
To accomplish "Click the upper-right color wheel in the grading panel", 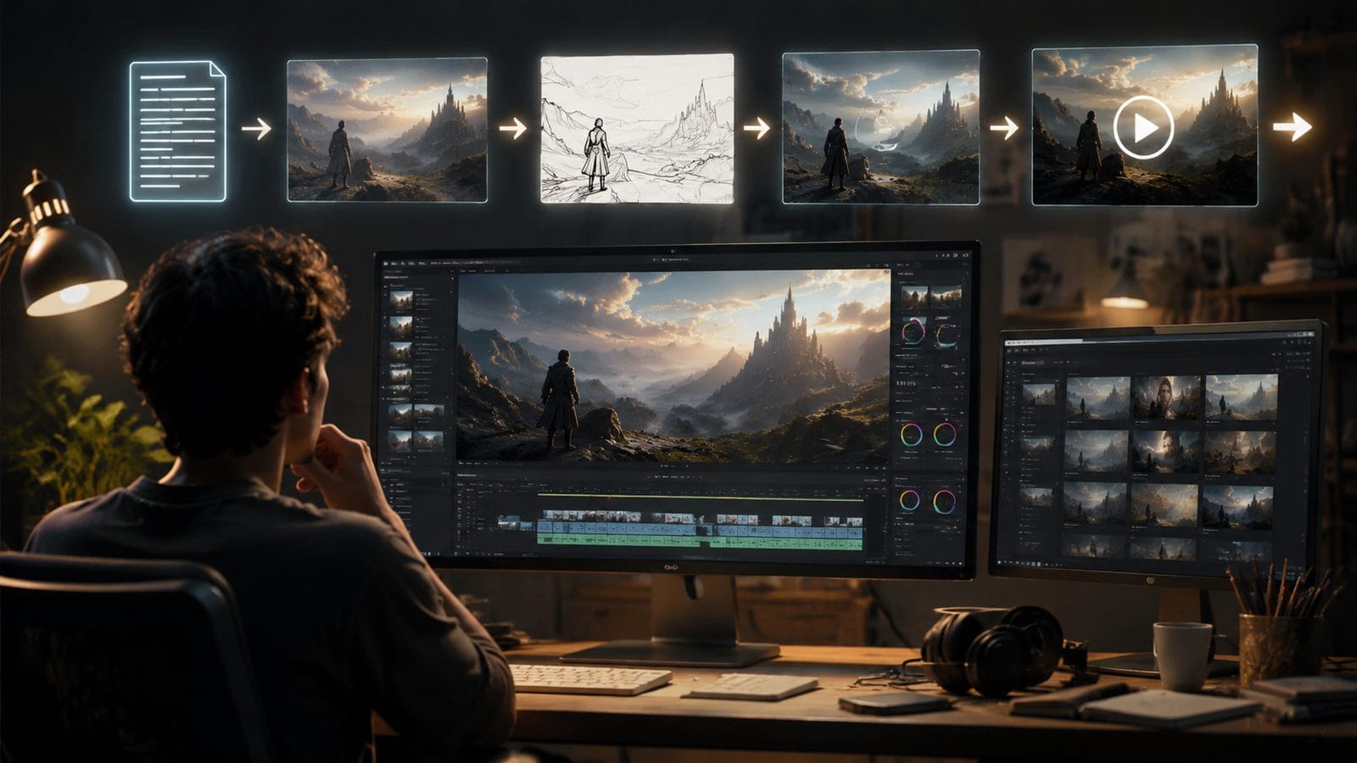I will point(946,335).
